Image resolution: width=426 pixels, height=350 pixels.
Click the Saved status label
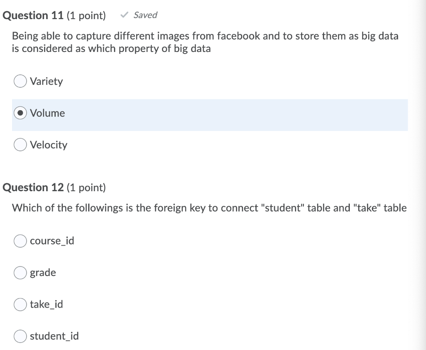[145, 15]
